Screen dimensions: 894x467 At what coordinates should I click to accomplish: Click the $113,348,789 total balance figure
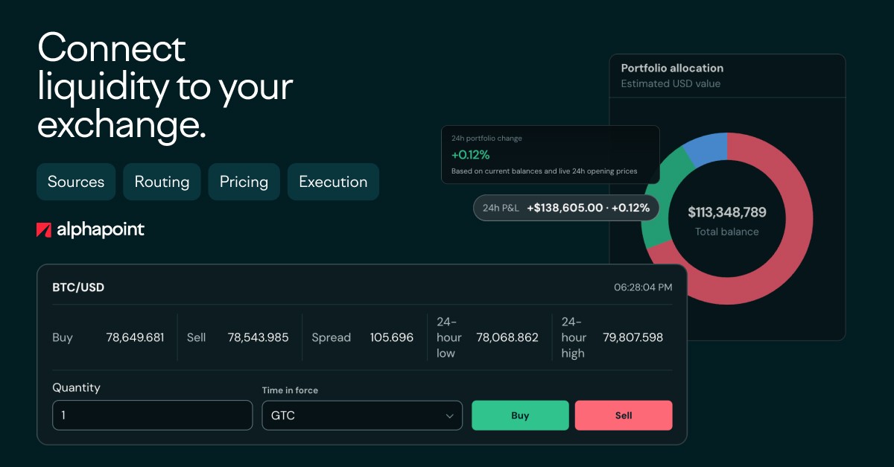727,212
